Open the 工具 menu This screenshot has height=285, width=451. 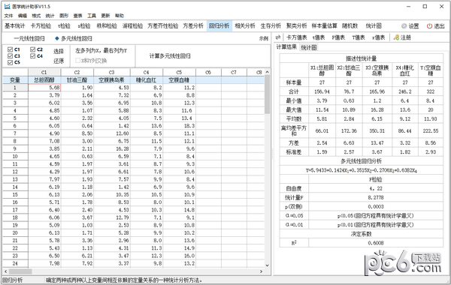pos(92,16)
